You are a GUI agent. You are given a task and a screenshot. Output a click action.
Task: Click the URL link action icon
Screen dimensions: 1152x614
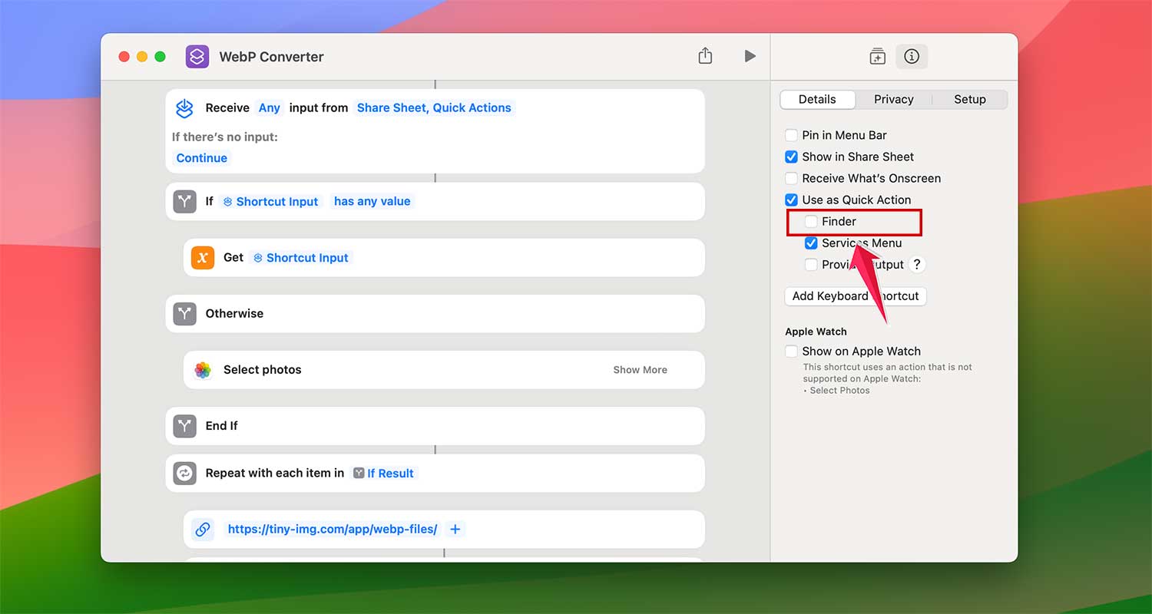pos(202,529)
